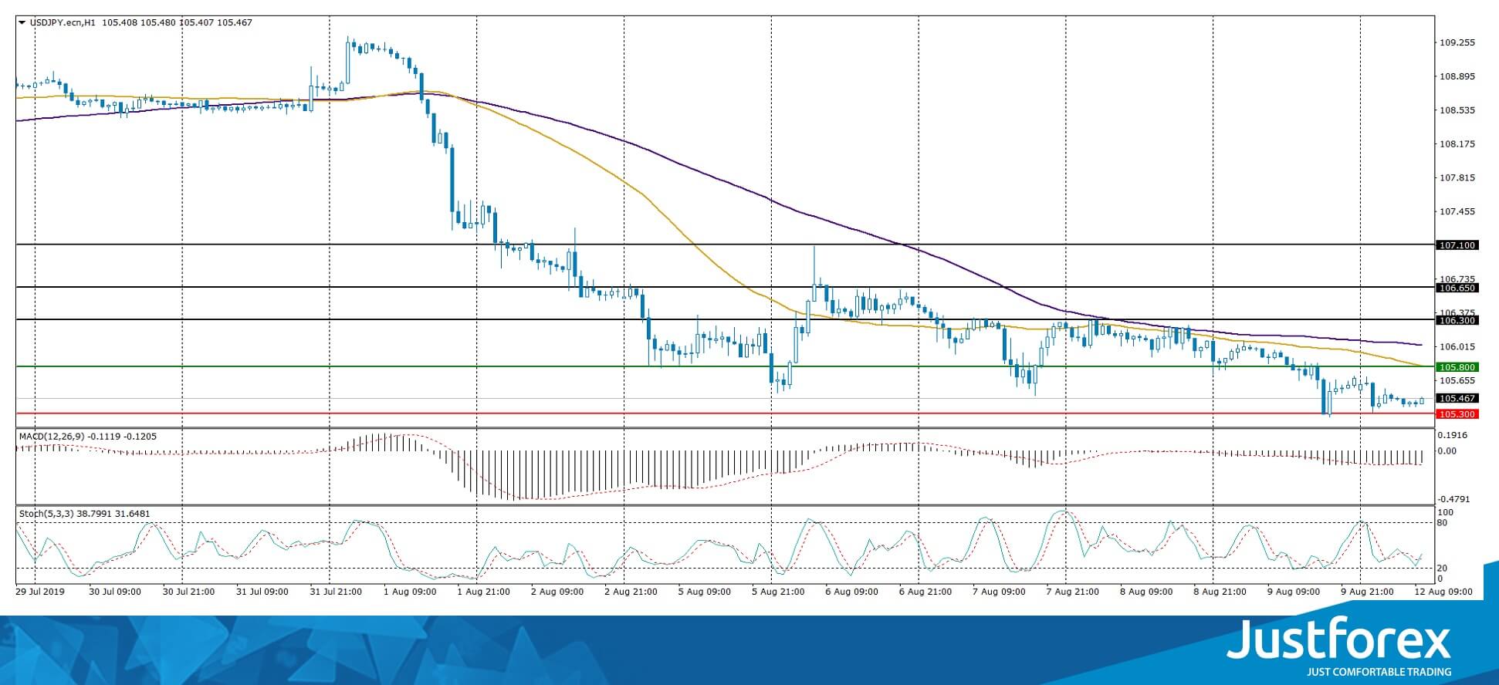The height and width of the screenshot is (685, 1499).
Task: Click the MACD scale value 0.1916
Action: tap(1454, 435)
